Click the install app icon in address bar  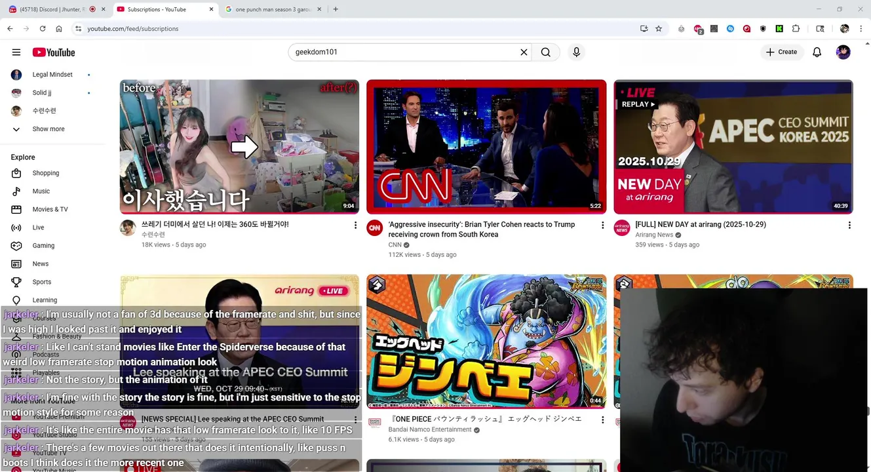644,29
